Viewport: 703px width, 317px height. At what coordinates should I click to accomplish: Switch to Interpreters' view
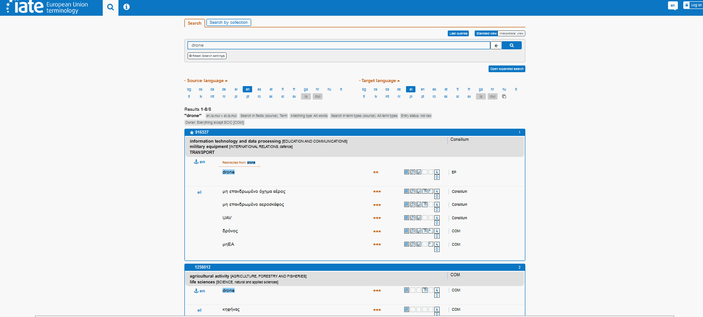(x=511, y=33)
